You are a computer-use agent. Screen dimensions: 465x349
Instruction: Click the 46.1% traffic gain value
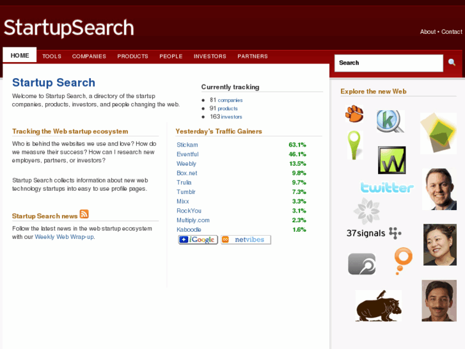pyautogui.click(x=297, y=154)
